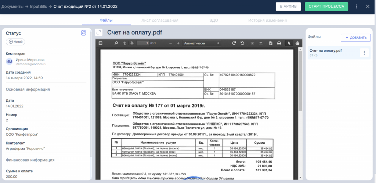Toggle the PDF viewer sidebar
The width and height of the screenshot is (376, 183).
101,43
